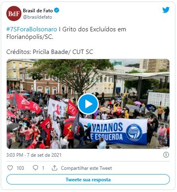Open replies via the speech bubble icon
This screenshot has width=177, height=192.
click(x=35, y=168)
